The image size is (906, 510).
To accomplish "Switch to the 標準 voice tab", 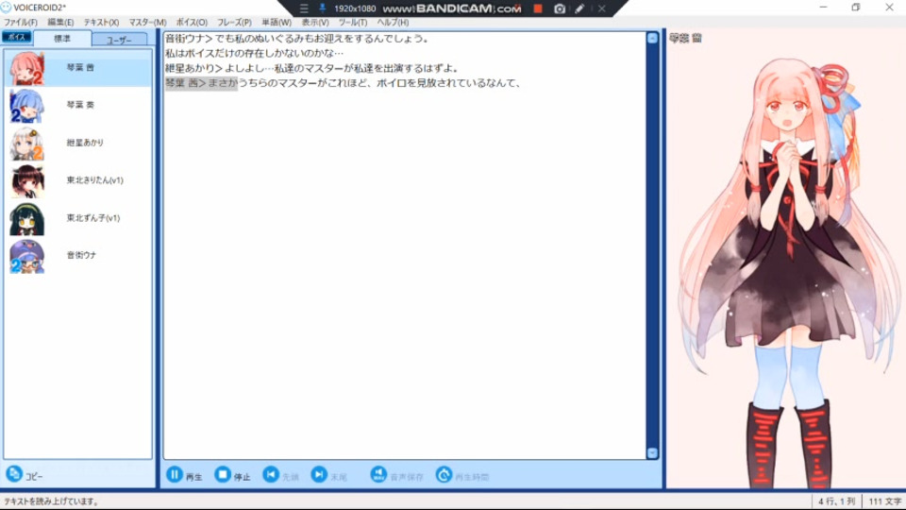I will point(62,39).
